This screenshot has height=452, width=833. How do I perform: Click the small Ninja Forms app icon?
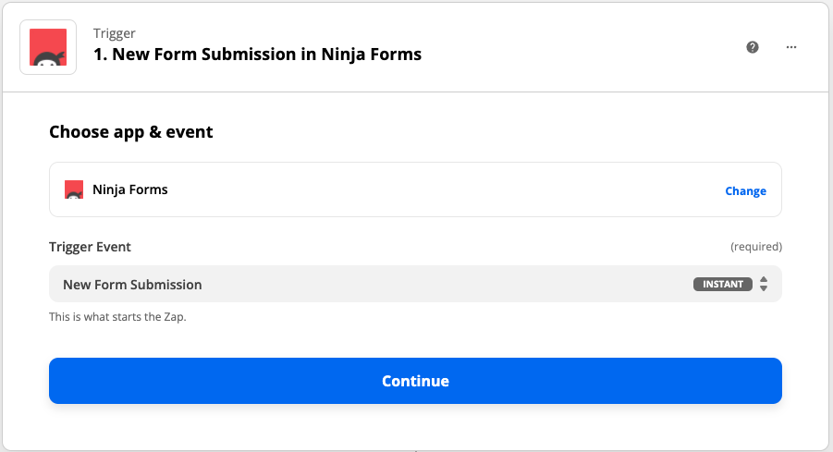coord(74,190)
